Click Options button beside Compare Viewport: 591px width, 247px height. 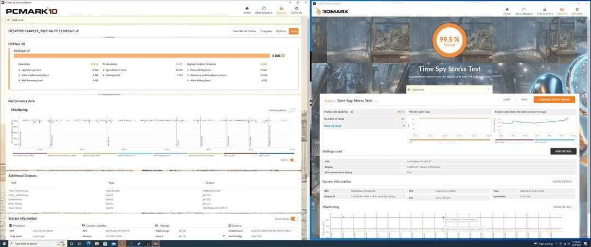point(281,31)
